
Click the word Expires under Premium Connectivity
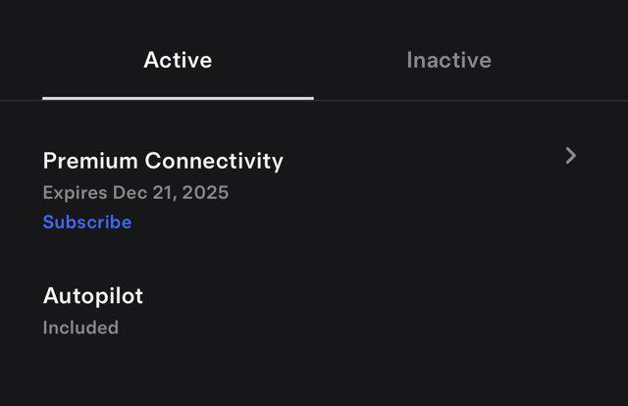(75, 192)
